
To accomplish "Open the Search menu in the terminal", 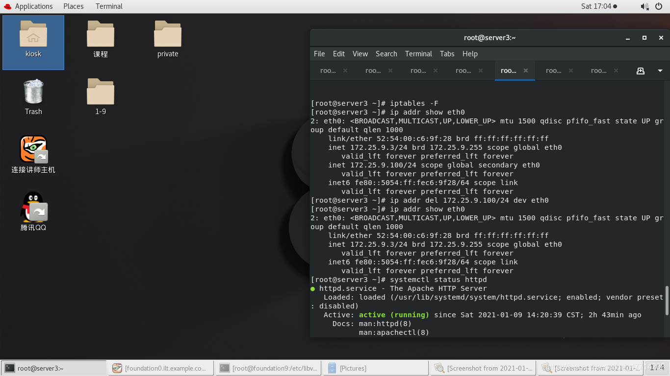I will pyautogui.click(x=386, y=54).
